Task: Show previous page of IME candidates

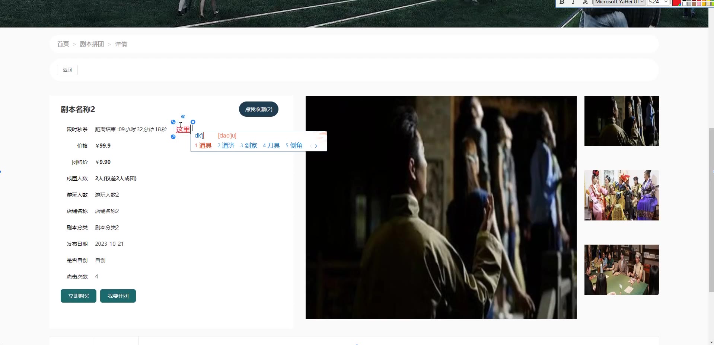Action: pyautogui.click(x=310, y=146)
